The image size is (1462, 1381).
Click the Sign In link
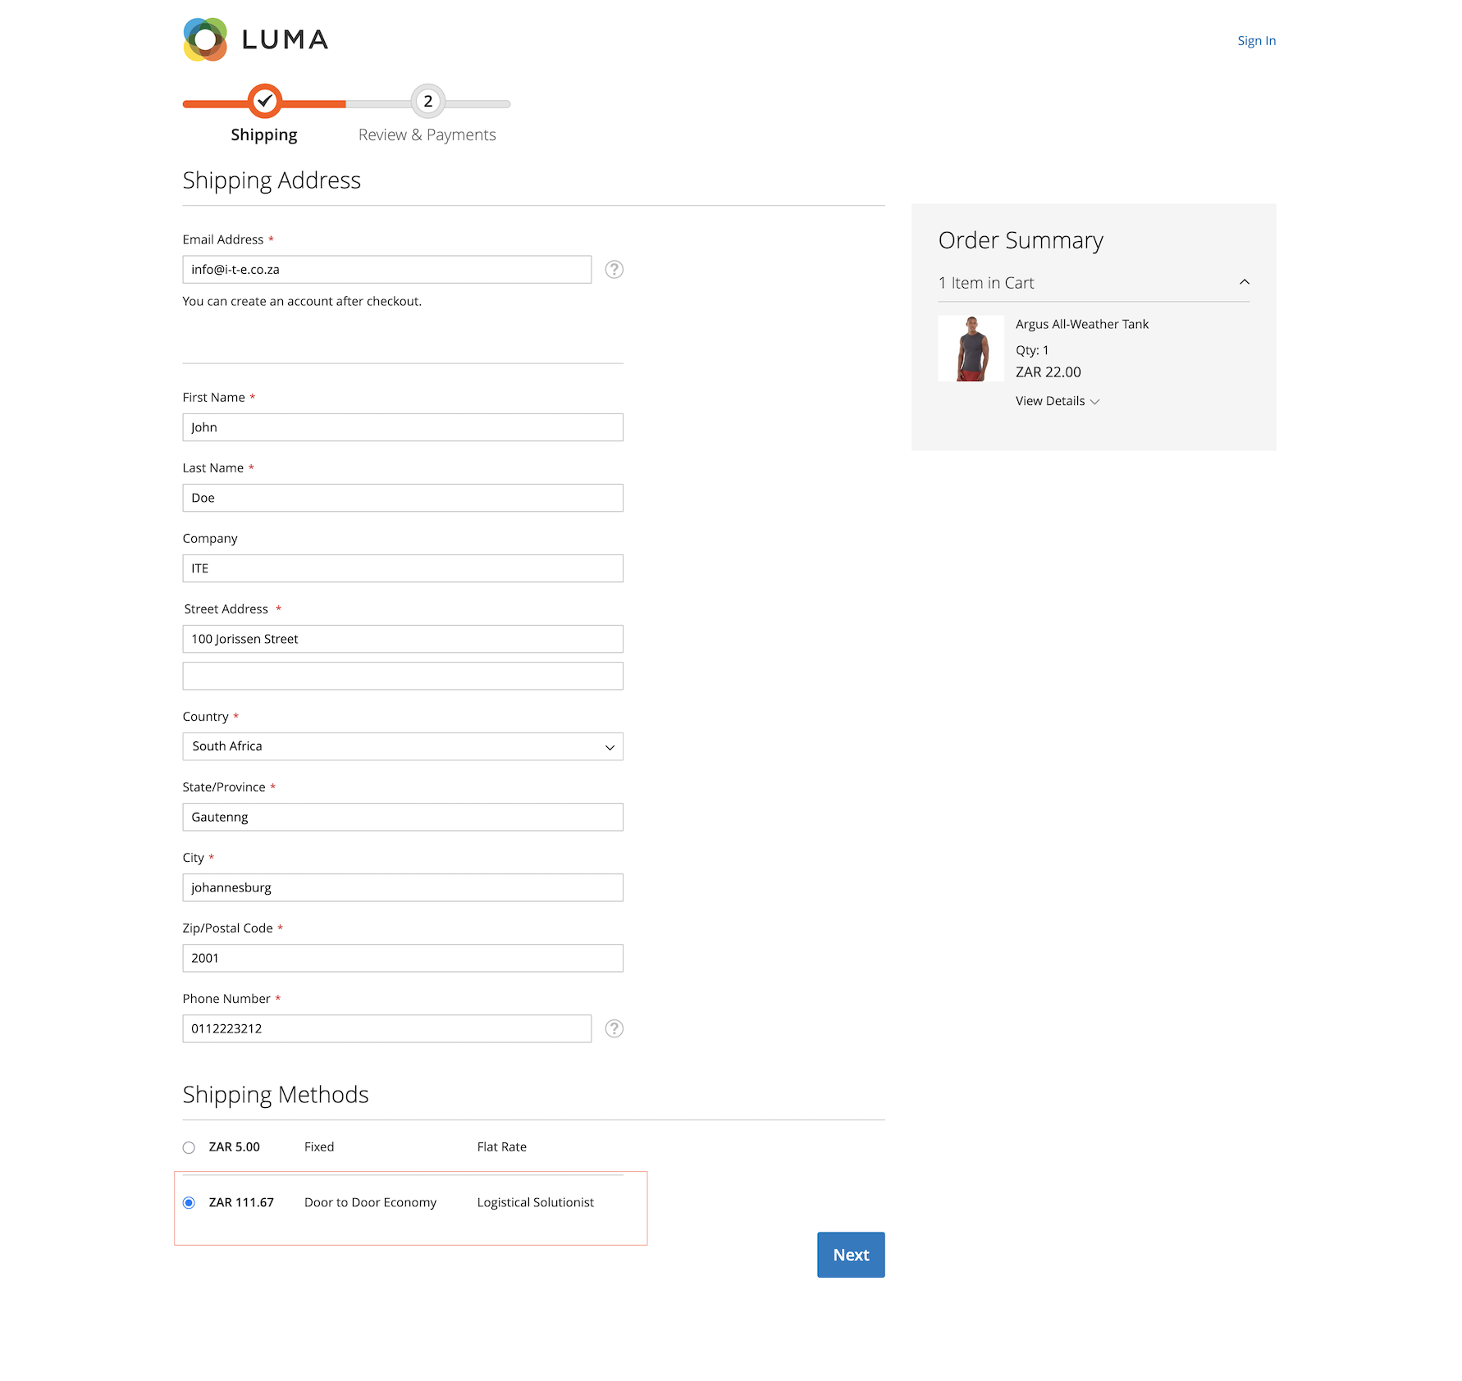1256,40
